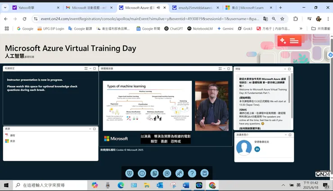The width and height of the screenshot is (333, 191).
Task: Open the 課程 PDF resource link
Action: coord(13,135)
